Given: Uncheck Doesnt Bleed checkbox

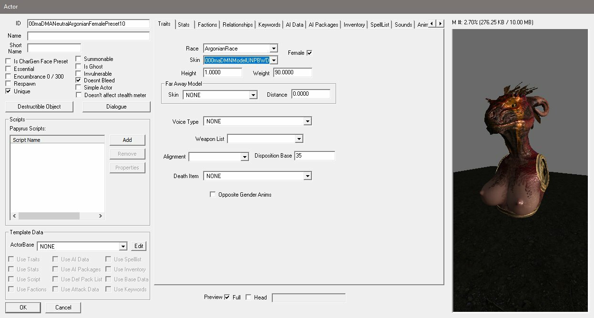Looking at the screenshot, I should [x=79, y=80].
